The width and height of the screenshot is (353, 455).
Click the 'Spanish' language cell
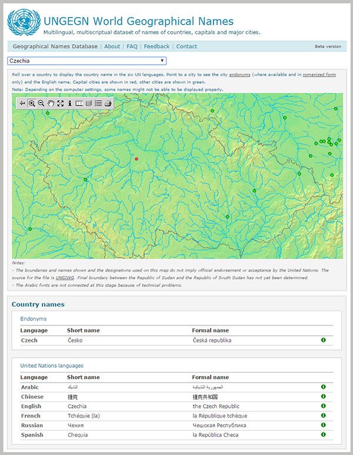pos(32,435)
